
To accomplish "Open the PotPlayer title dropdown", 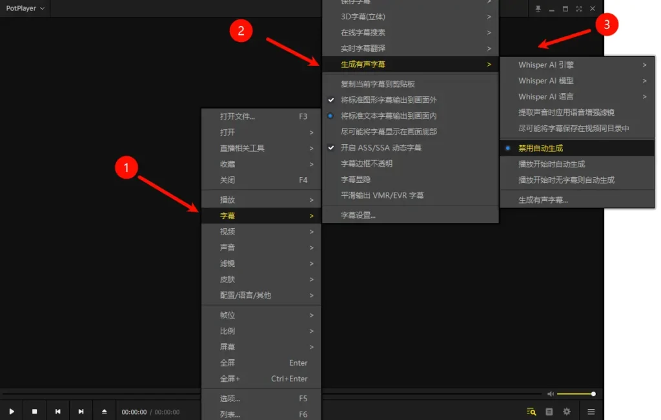I will pos(25,8).
